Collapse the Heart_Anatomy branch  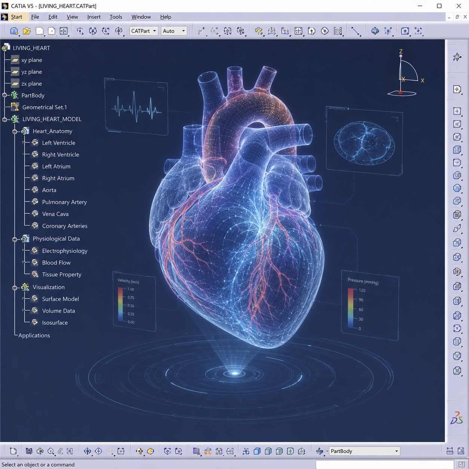tap(15, 131)
